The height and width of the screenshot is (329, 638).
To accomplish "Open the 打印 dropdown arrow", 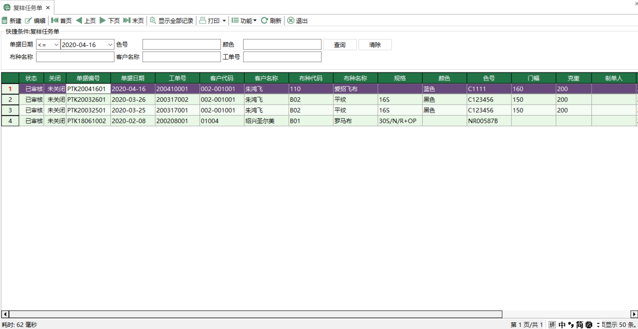I will 224,21.
